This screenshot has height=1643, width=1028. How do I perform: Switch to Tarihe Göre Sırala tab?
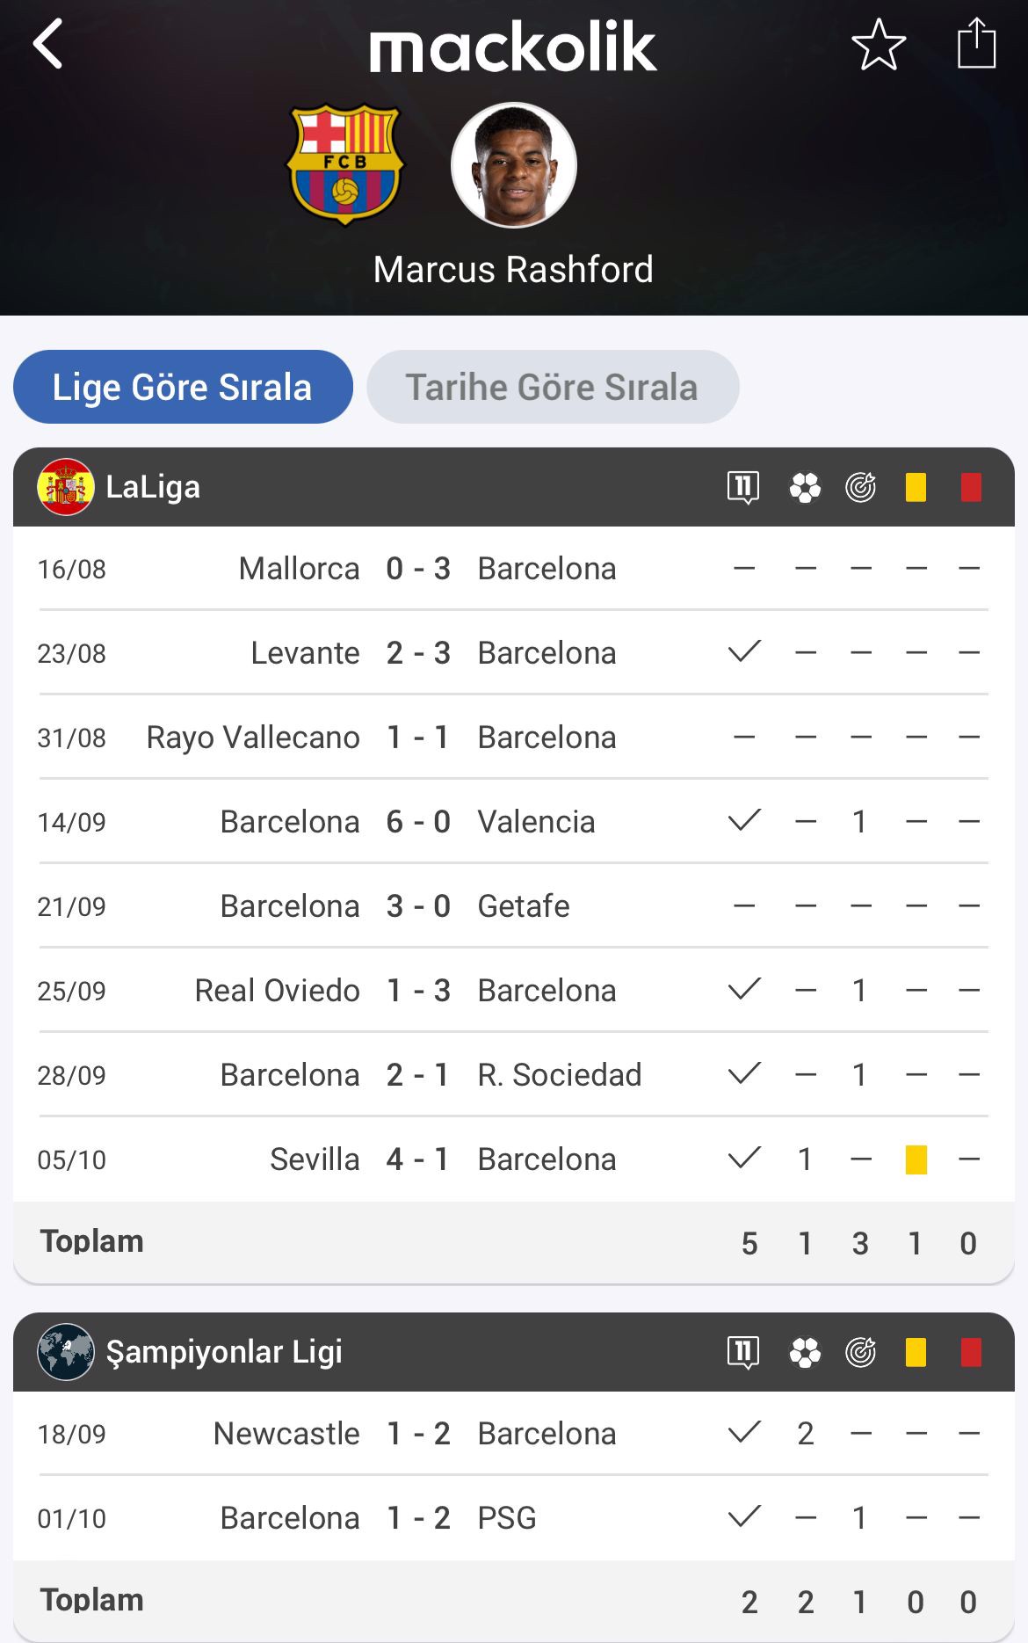(553, 387)
